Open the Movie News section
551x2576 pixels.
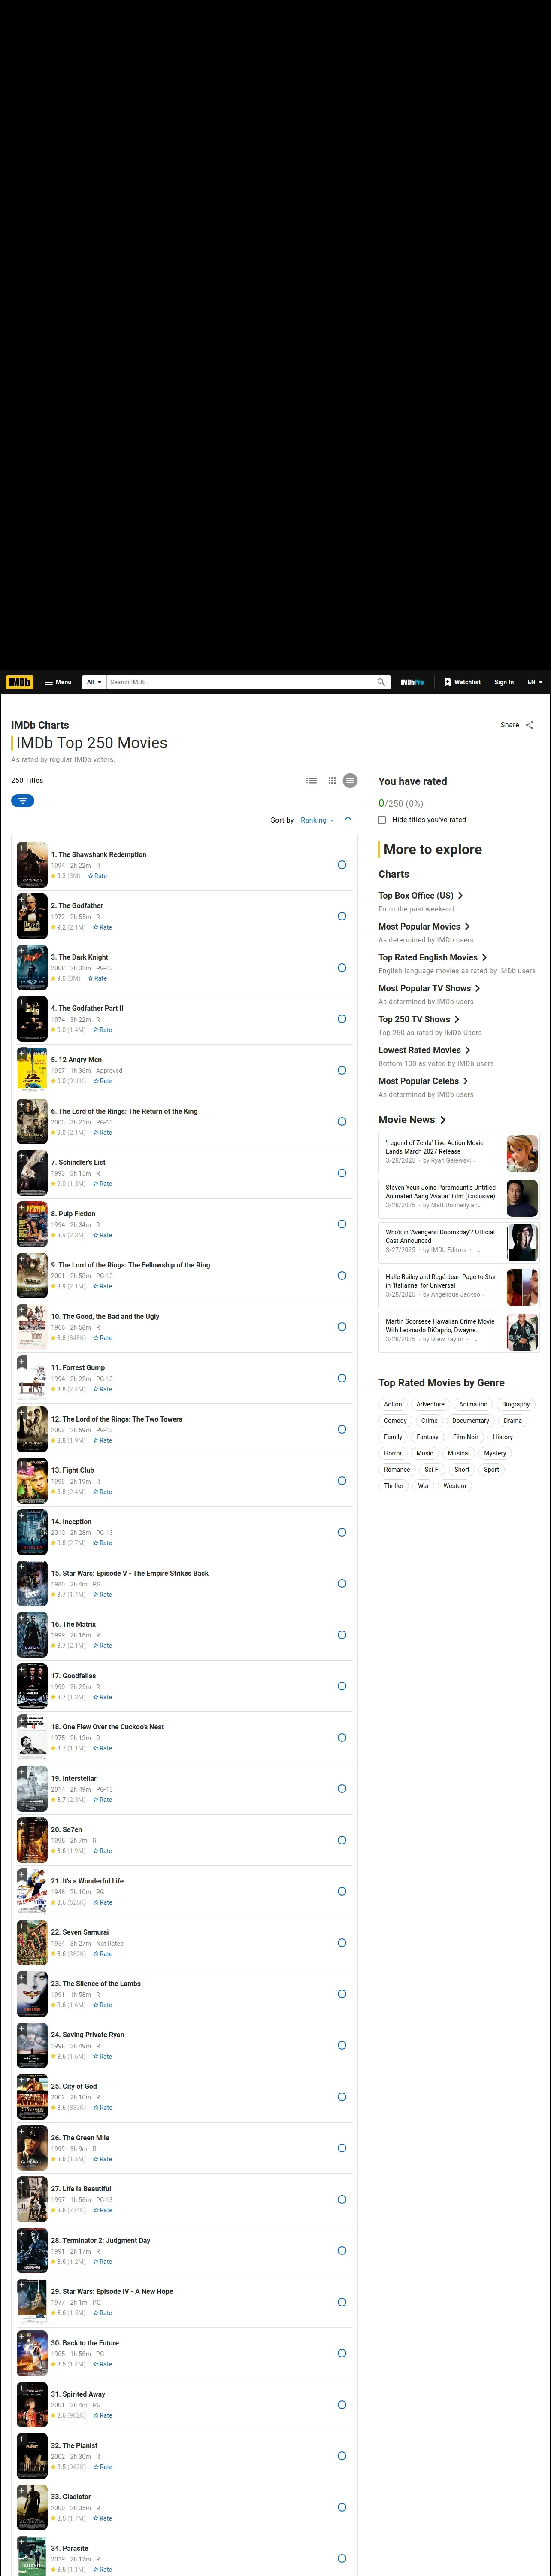[x=412, y=1120]
